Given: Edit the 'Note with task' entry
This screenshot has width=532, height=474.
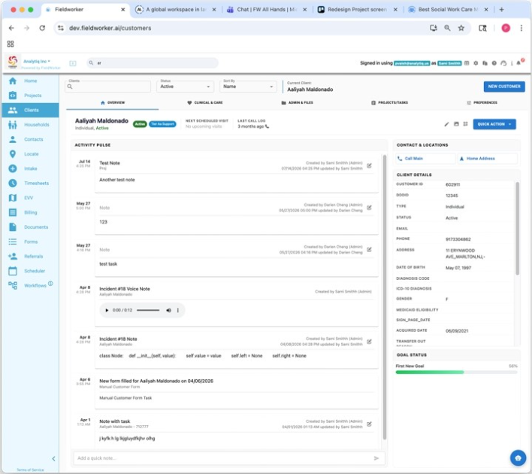Looking at the screenshot, I should (369, 424).
